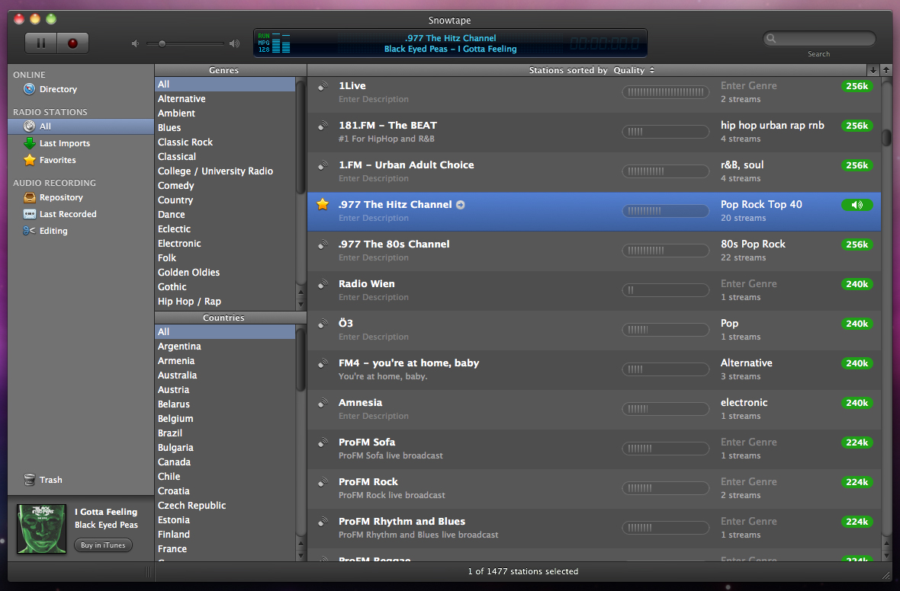Set the rating bar for Radio Wien
The height and width of the screenshot is (591, 900).
coord(666,290)
